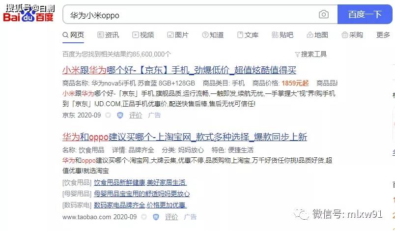This screenshot has width=395, height=231.
Task: Switch to the 贴吧 tab
Action: [282, 35]
